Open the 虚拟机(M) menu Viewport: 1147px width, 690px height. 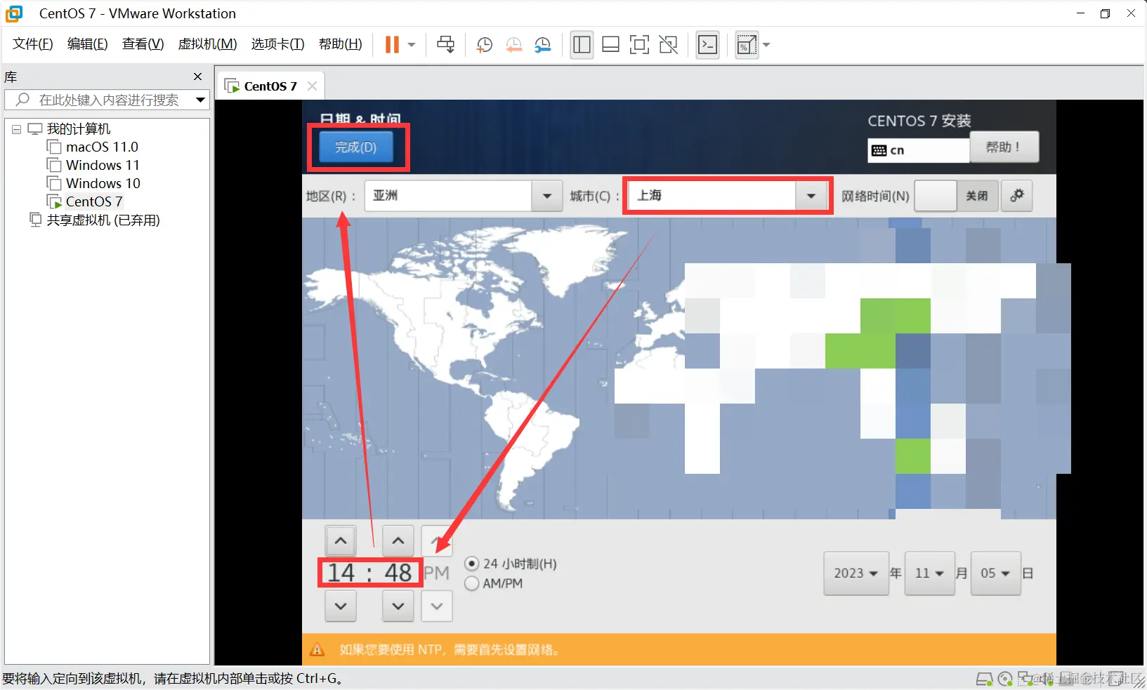tap(208, 44)
